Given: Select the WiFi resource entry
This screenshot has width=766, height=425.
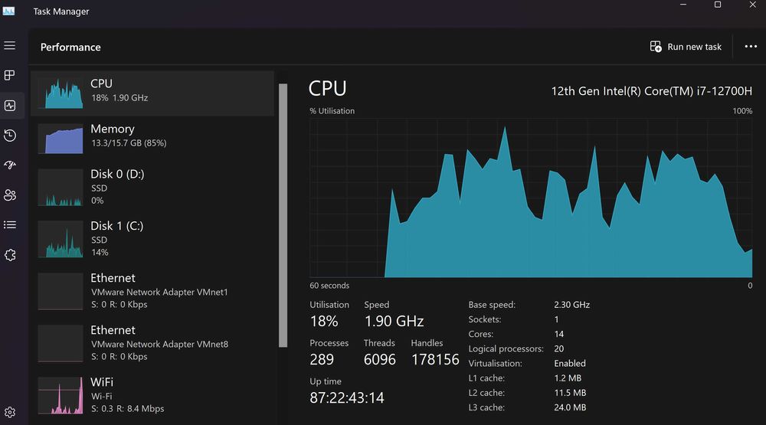Looking at the screenshot, I should tap(152, 395).
